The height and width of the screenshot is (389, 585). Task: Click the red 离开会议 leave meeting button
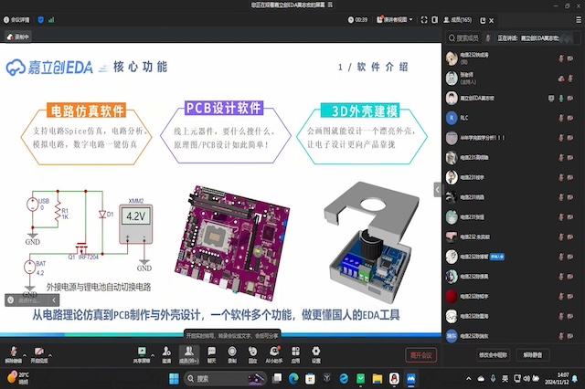coord(420,355)
